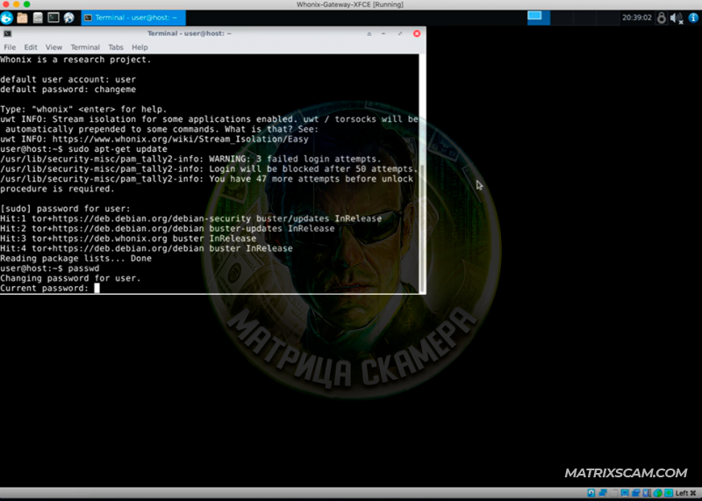Viewport: 702px width, 501px height.
Task: Click the 'user@host:~$ passwd' line
Action: point(50,268)
